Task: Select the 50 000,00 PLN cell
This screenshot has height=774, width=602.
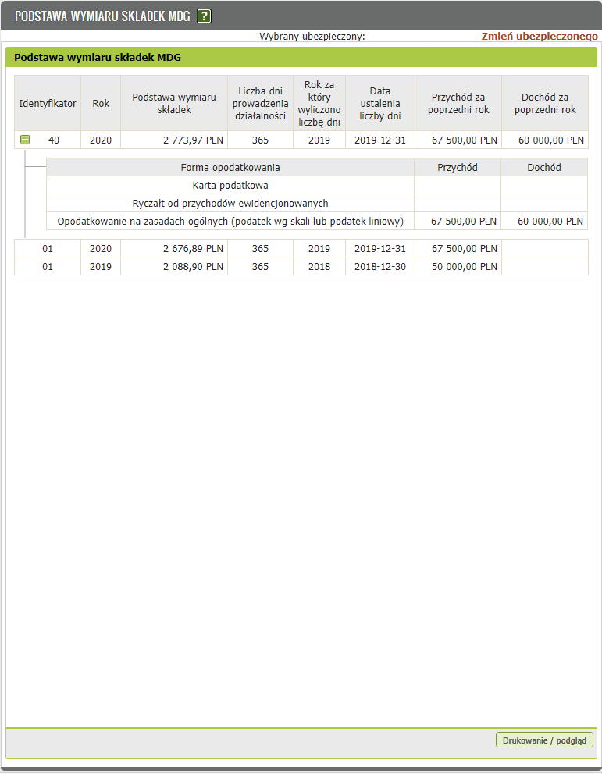Action: coord(458,267)
